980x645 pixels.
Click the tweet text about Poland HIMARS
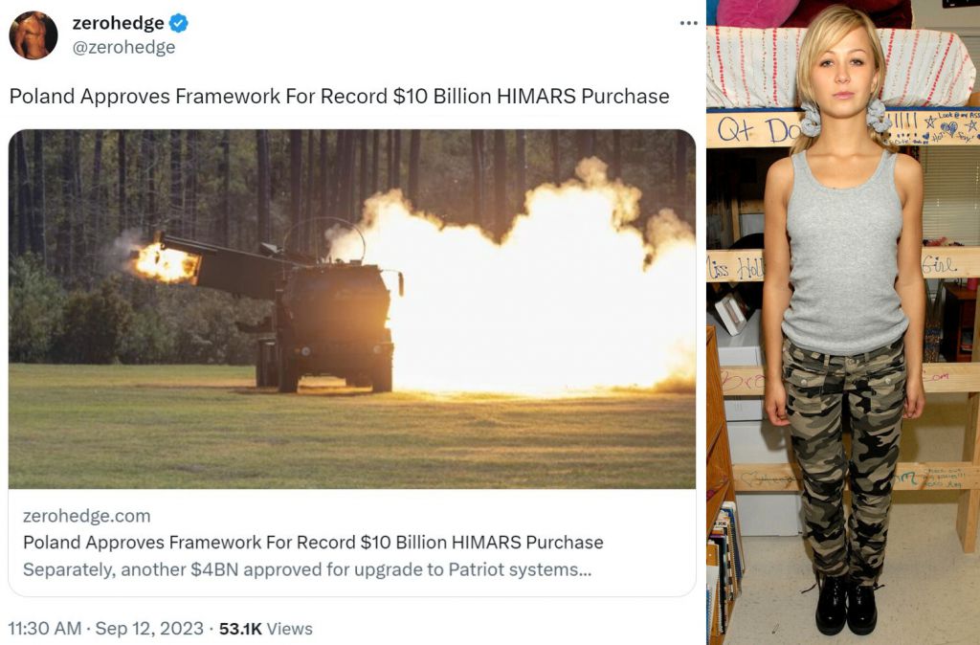(340, 97)
